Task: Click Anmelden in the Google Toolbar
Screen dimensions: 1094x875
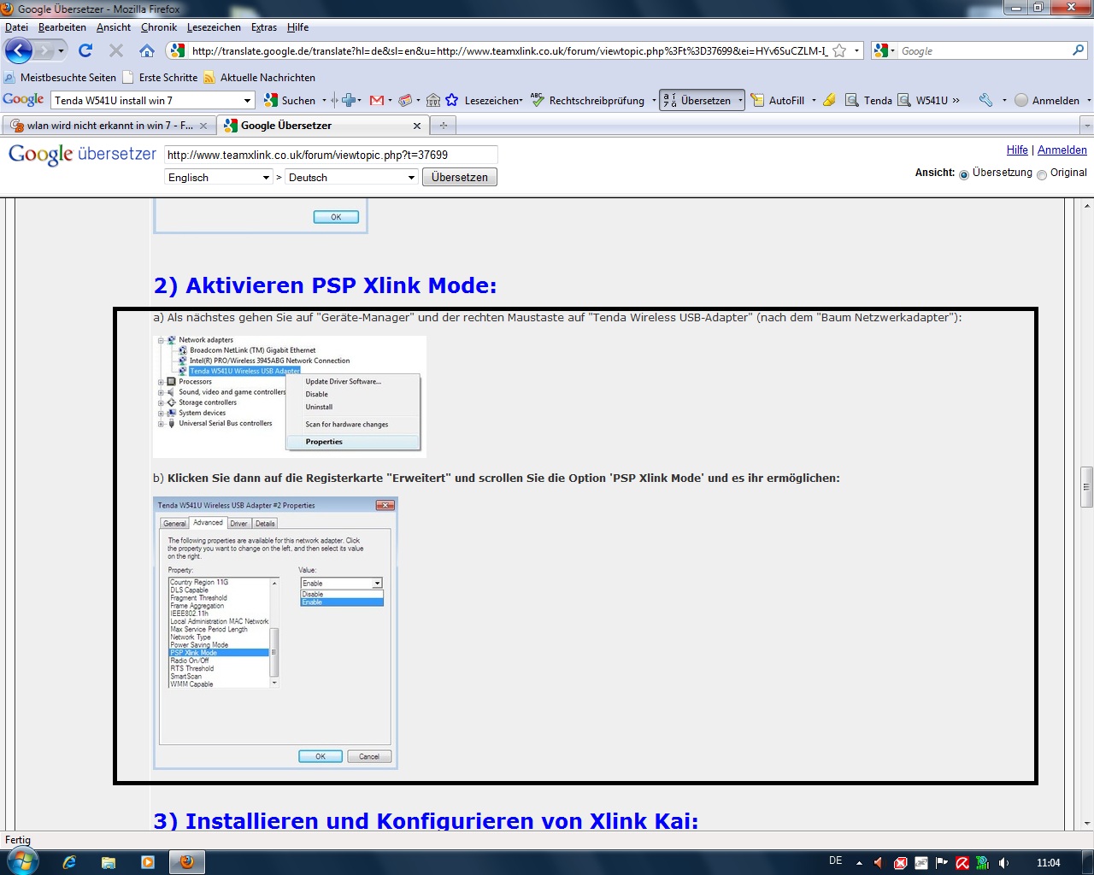Action: point(1047,100)
